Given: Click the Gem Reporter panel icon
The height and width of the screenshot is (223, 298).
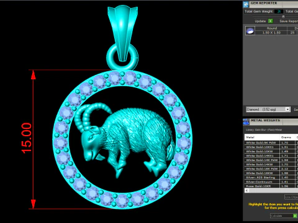Looking at the screenshot, I should (246, 4).
